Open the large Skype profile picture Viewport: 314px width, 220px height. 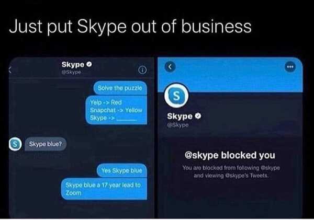pos(176,96)
